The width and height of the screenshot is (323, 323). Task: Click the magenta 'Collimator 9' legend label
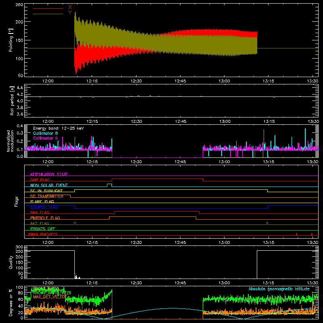point(45,138)
